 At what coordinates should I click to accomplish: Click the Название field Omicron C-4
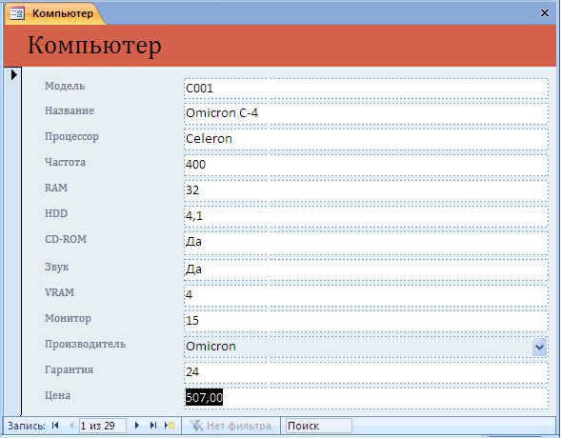(366, 113)
